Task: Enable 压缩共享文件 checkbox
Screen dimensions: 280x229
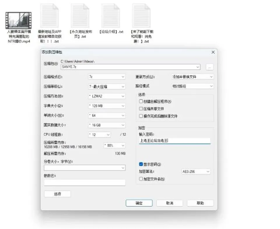Action: tap(141, 109)
